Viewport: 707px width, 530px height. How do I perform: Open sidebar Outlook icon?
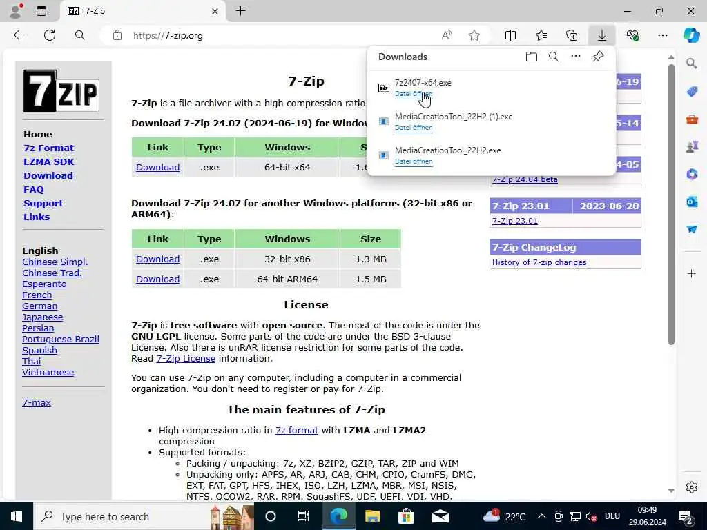pos(692,202)
